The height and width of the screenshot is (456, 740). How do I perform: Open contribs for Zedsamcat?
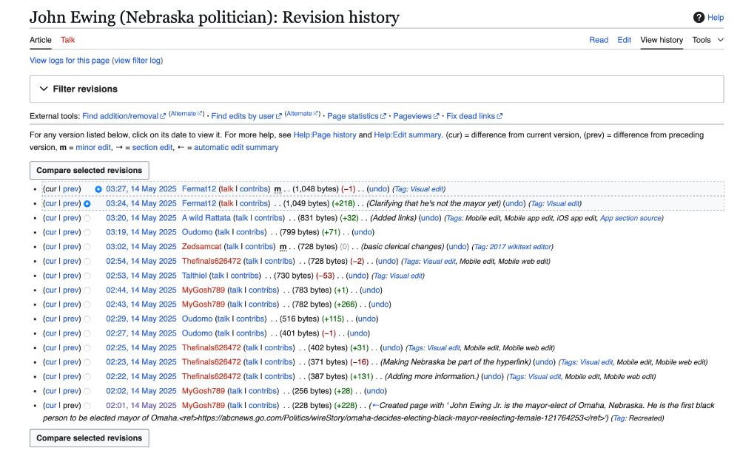tap(258, 247)
